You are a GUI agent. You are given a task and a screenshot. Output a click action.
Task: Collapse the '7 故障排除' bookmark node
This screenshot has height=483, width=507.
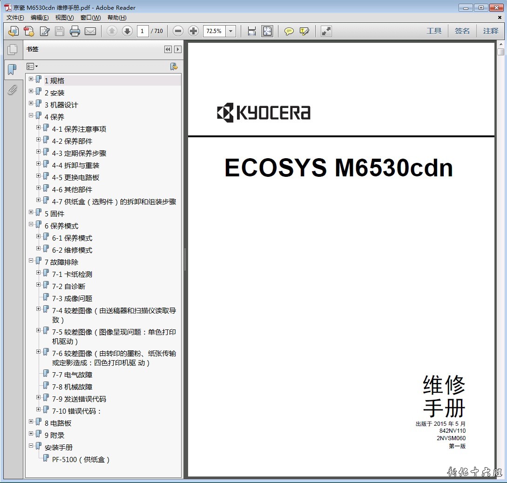tap(31, 261)
